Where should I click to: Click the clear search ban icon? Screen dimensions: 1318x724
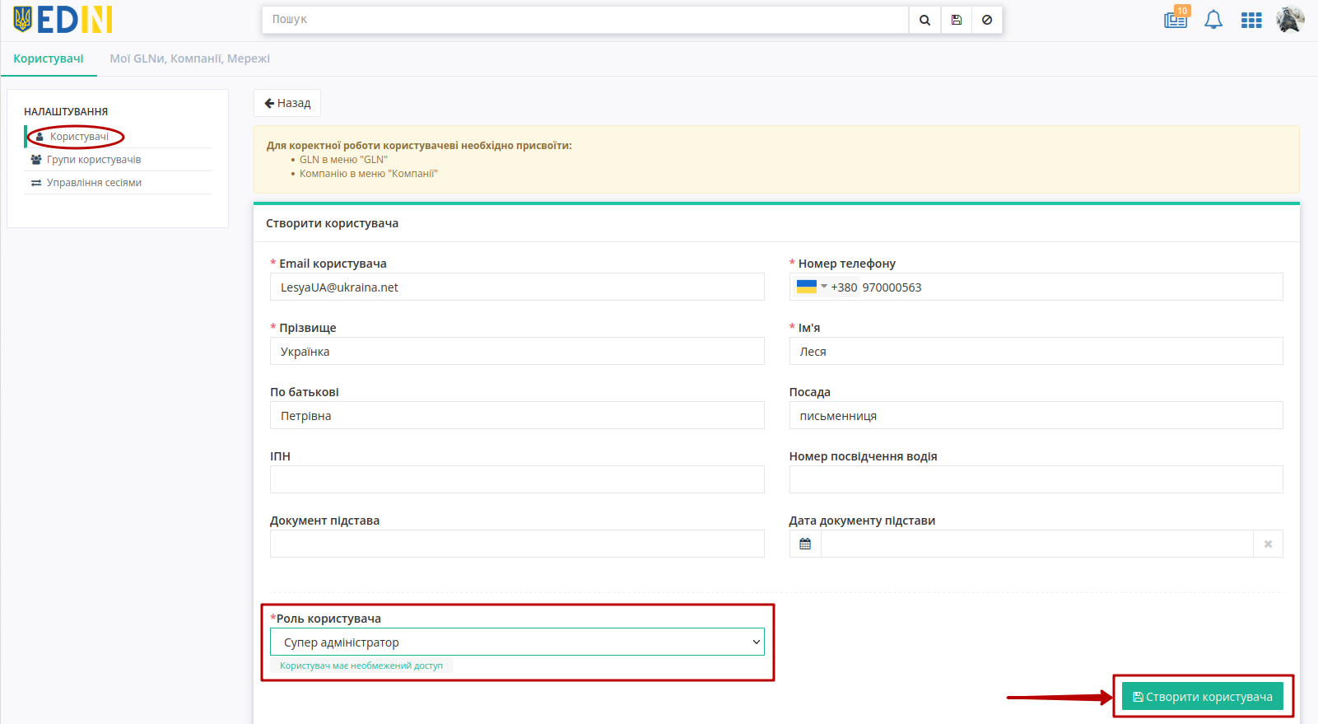pos(987,20)
